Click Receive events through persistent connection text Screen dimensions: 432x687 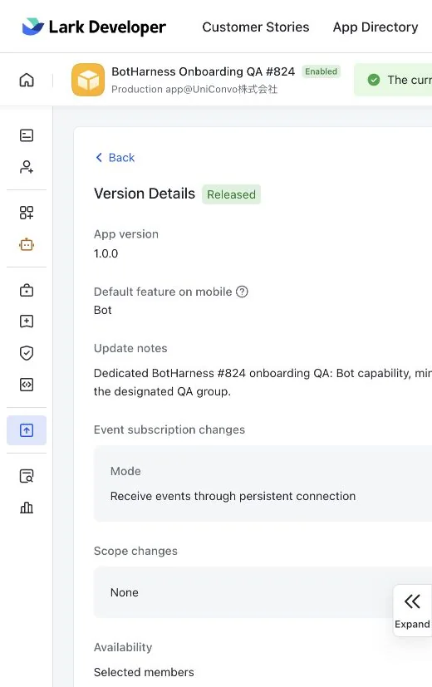233,497
